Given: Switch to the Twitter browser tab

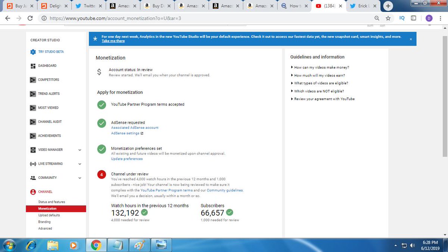Looking at the screenshot, I should tap(89, 6).
